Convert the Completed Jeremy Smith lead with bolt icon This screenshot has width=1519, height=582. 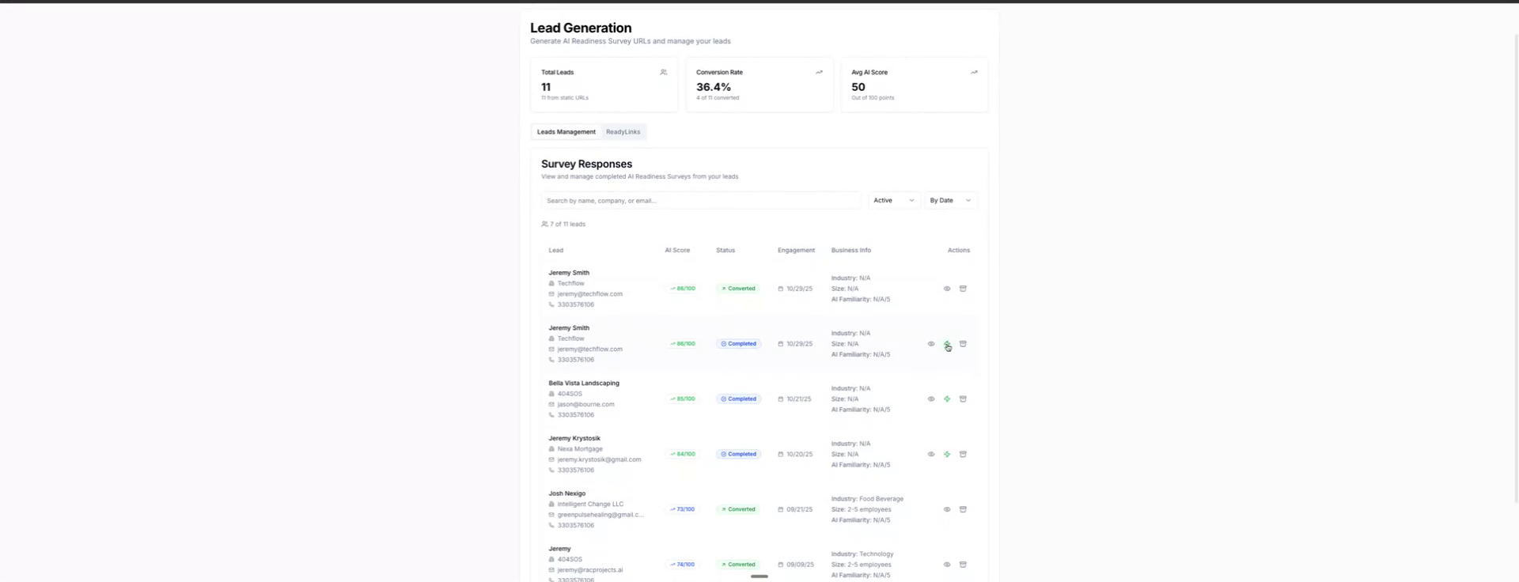[x=947, y=344]
